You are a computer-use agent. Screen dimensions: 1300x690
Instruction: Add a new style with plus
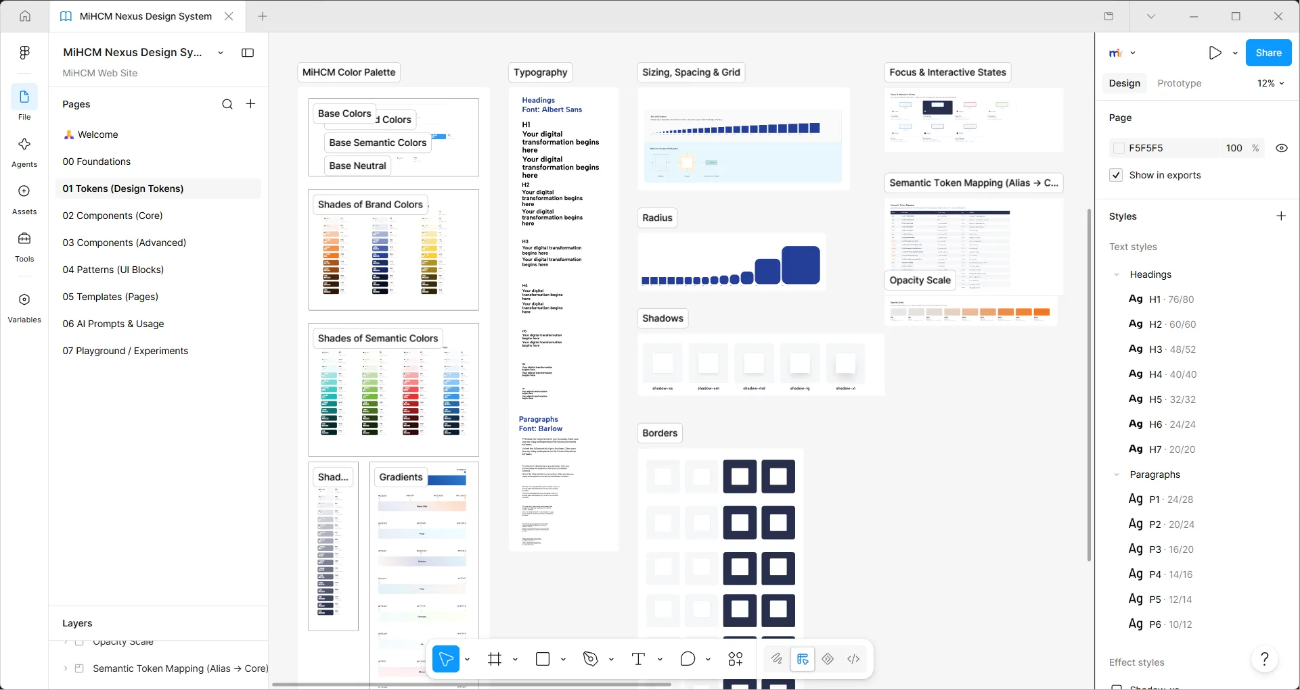click(1281, 216)
